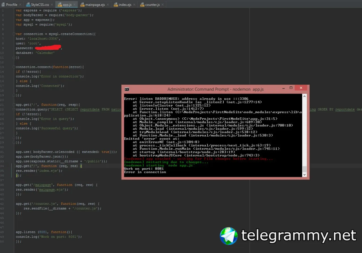362x253 pixels.
Task: Click the Command Prompt scrollbar up arrow
Action: [x=304, y=96]
